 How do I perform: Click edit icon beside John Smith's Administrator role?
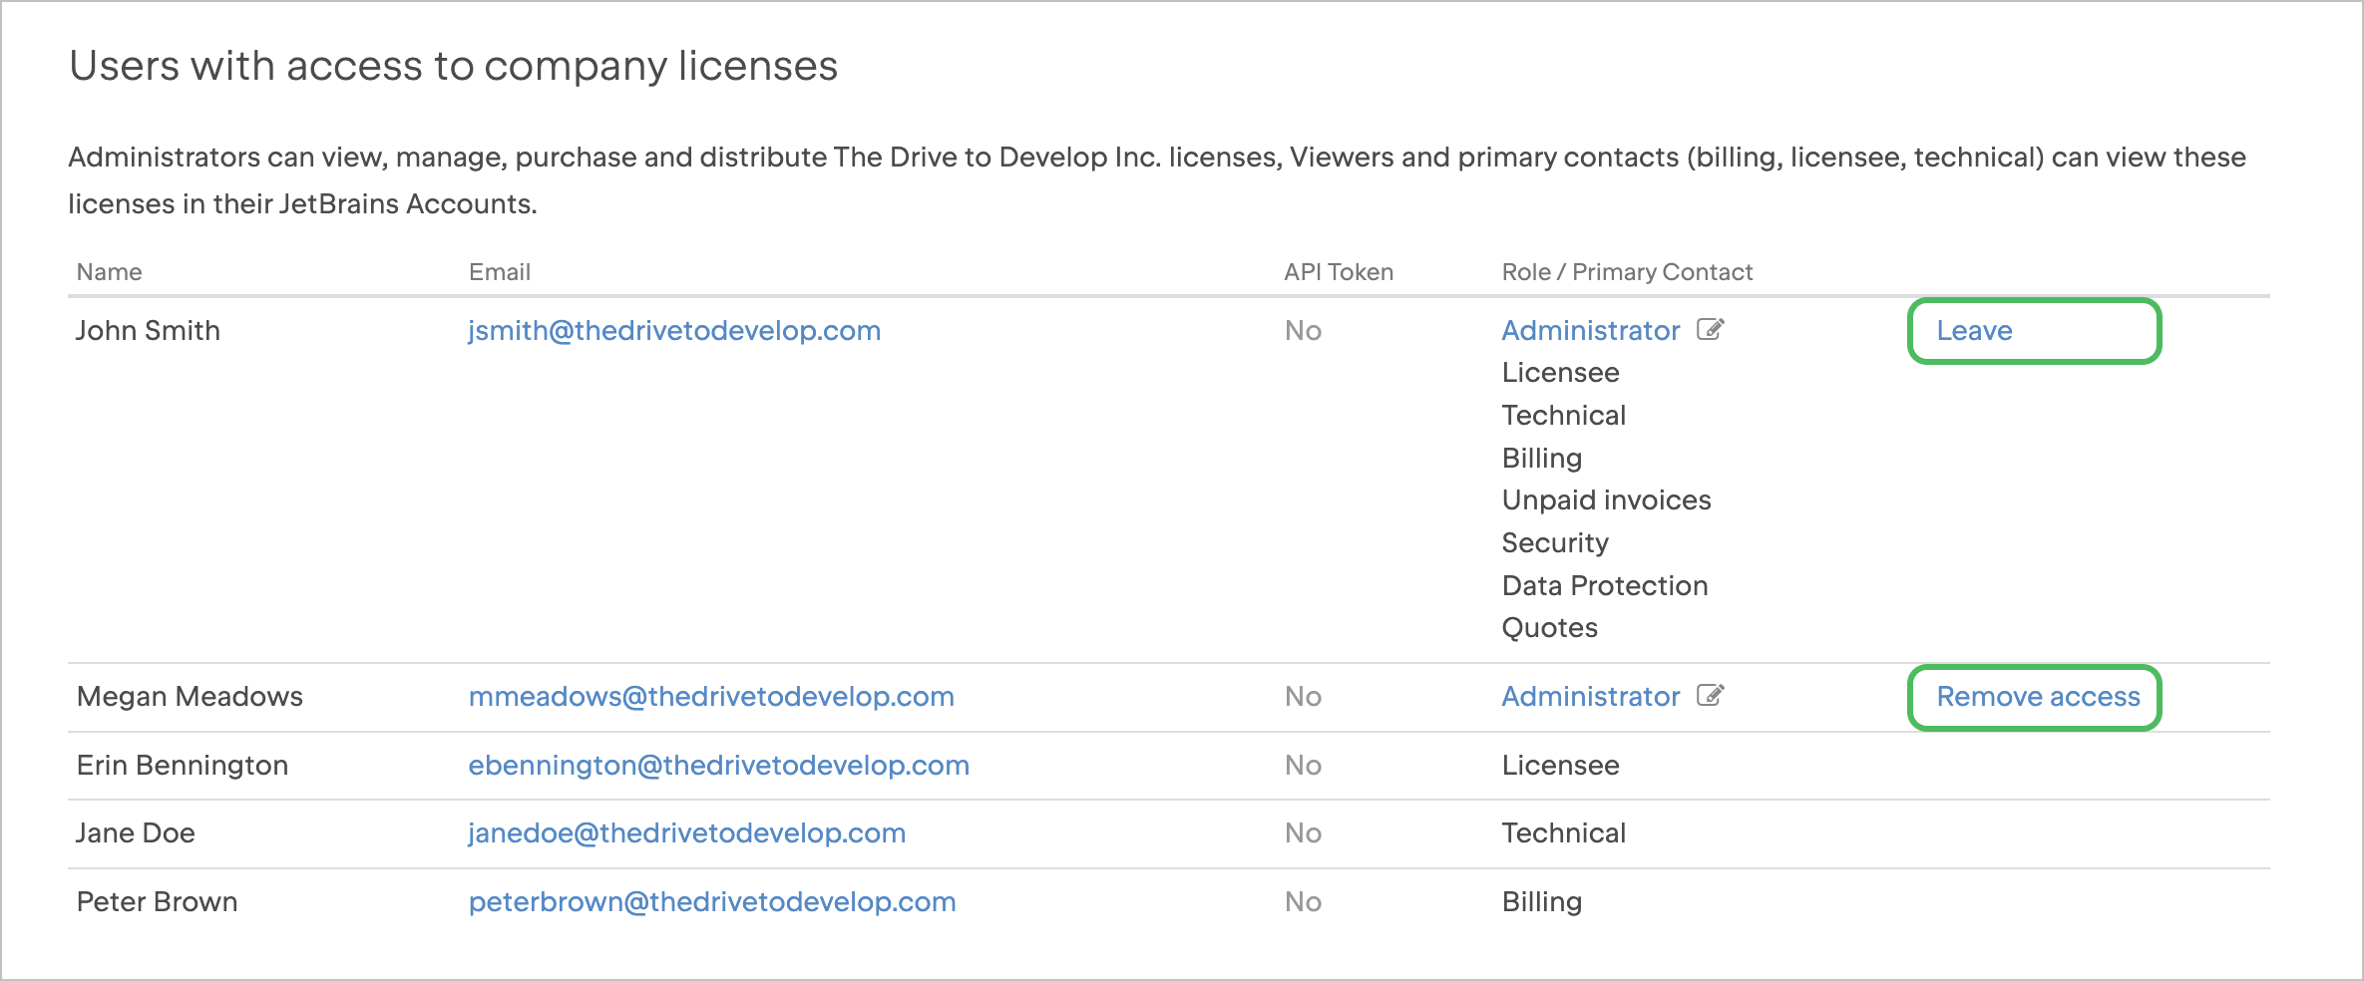coord(1711,329)
